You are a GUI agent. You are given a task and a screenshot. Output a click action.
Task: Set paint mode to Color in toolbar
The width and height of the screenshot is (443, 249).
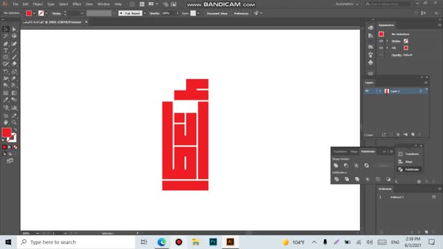pos(4,147)
